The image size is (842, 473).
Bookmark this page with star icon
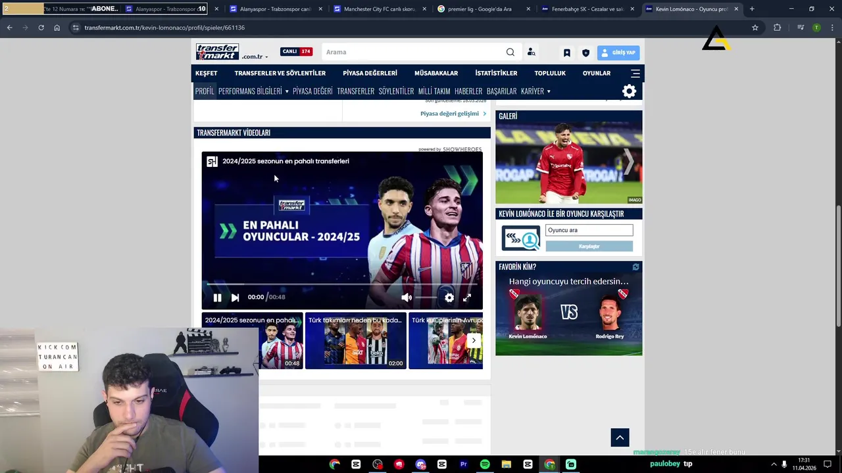coord(755,28)
